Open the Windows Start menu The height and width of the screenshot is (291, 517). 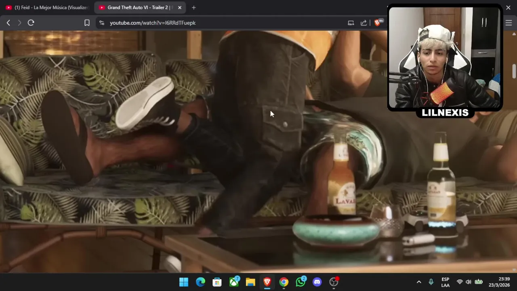184,282
